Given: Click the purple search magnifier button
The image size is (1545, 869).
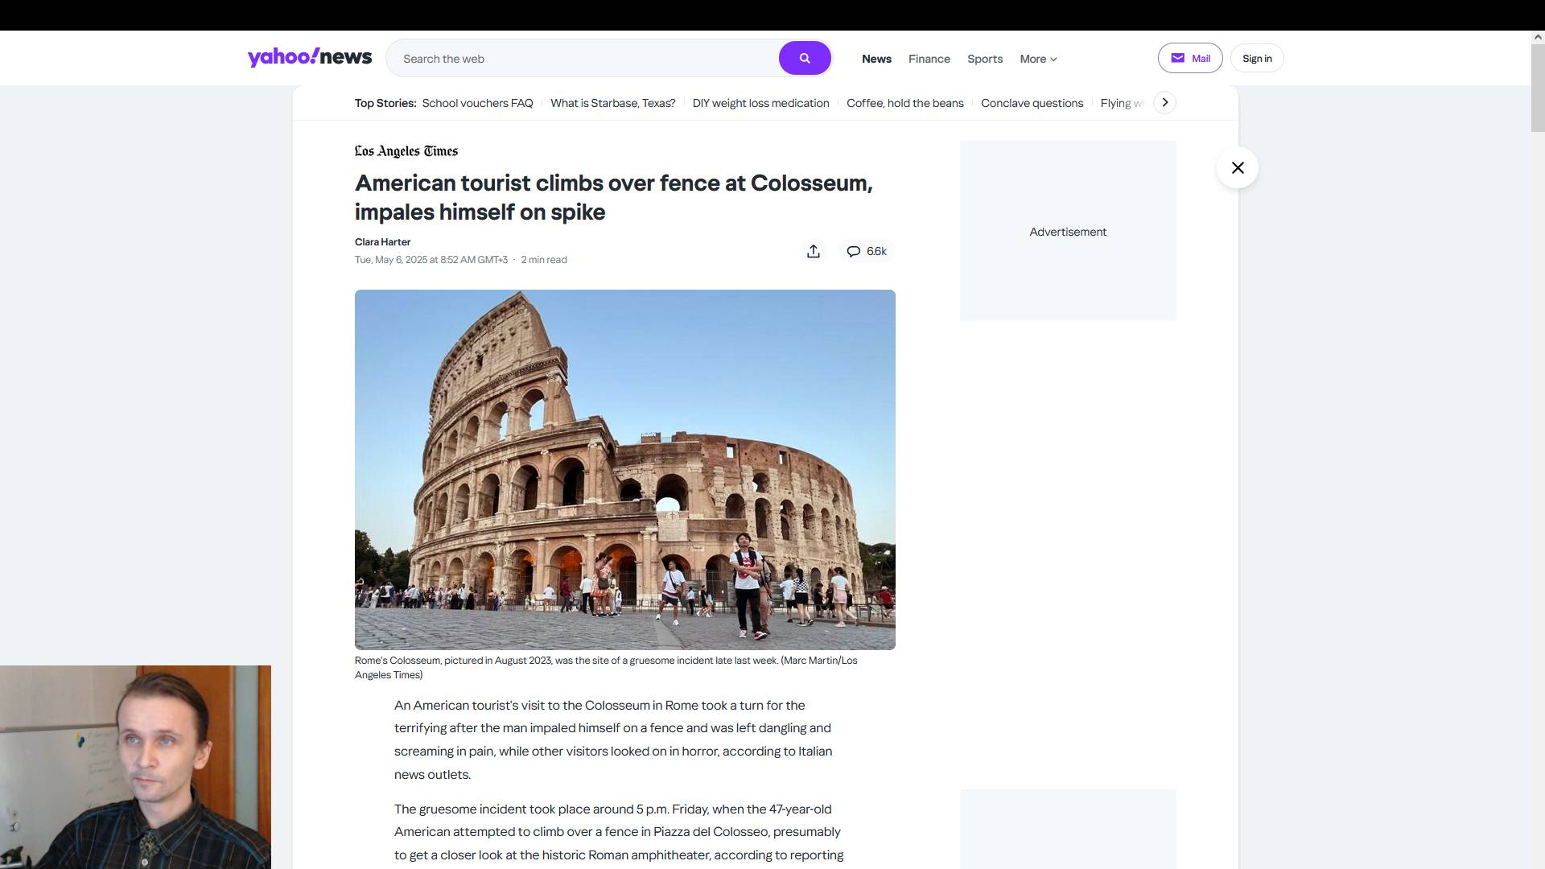Looking at the screenshot, I should point(805,58).
